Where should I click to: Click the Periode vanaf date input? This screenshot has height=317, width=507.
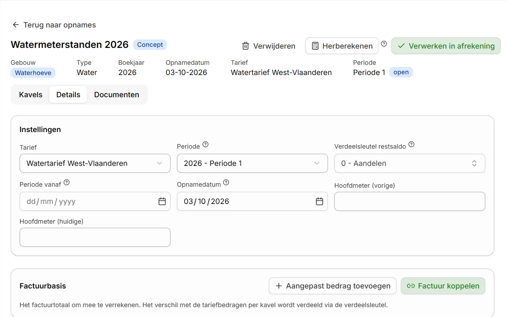click(95, 201)
